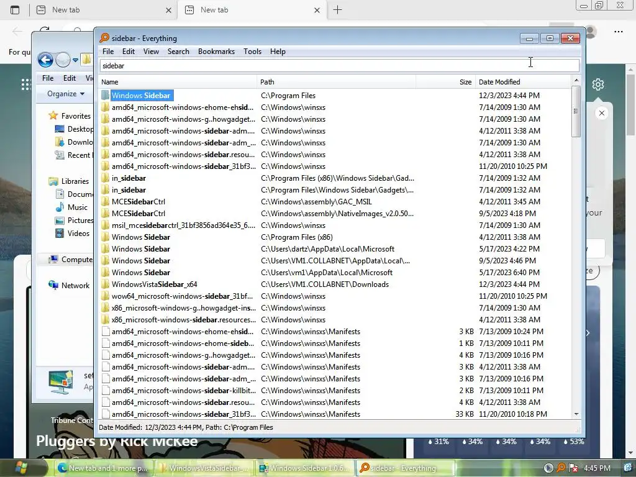The image size is (636, 477).
Task: Open the Help menu in Everything
Action: (x=278, y=52)
